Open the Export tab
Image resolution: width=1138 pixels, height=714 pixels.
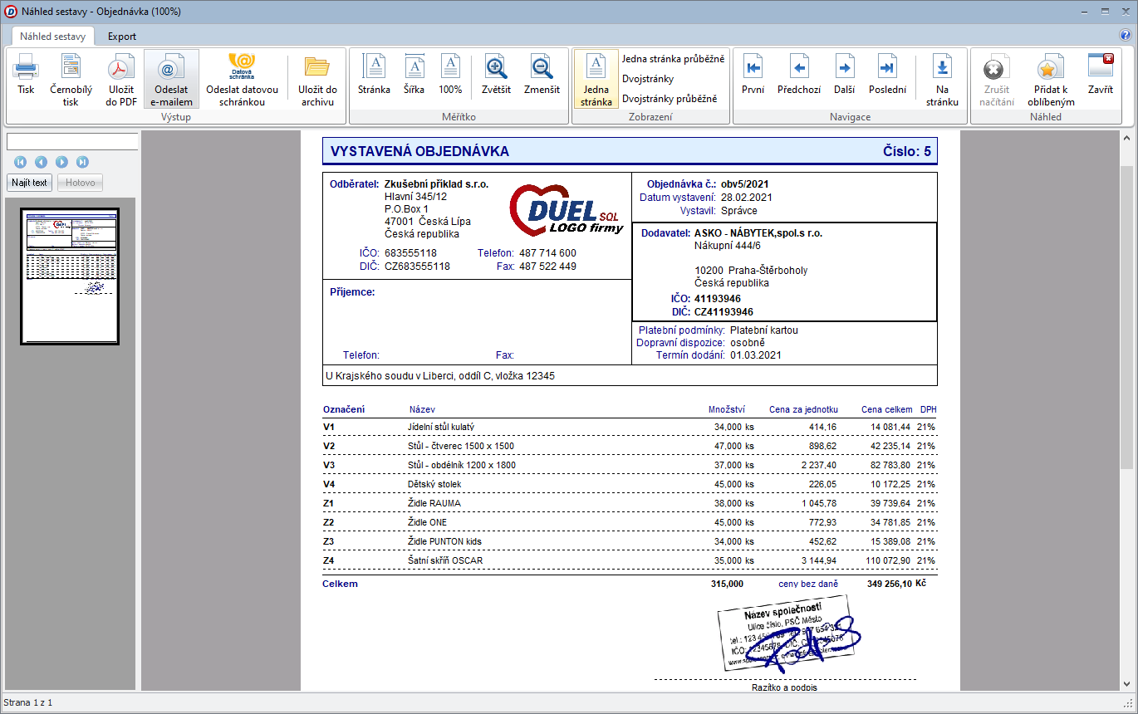tap(122, 37)
